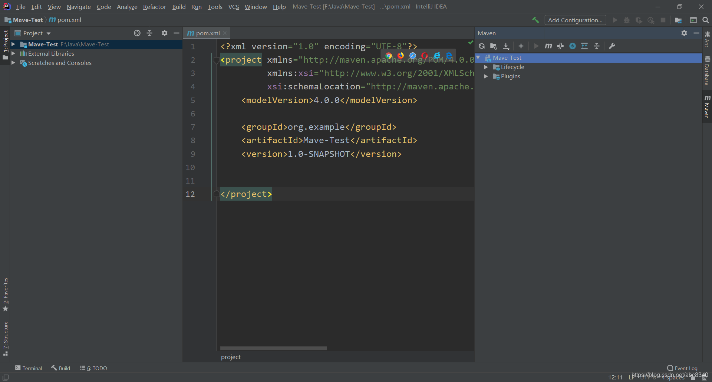This screenshot has width=712, height=382.
Task: Expand Scratches and Consoles node
Action: [x=13, y=63]
